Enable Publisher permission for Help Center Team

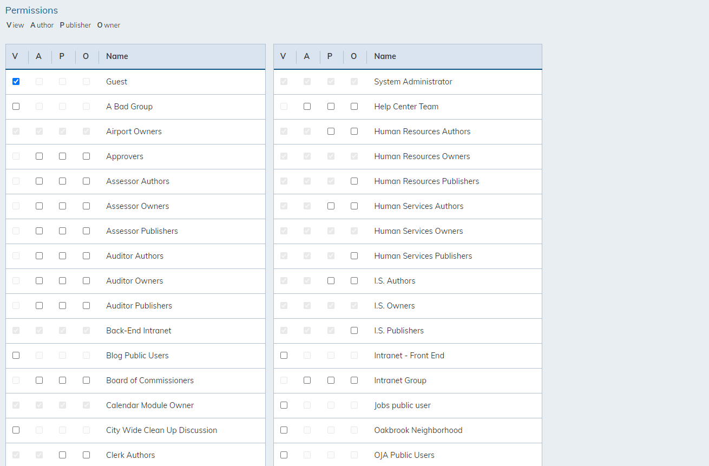click(331, 107)
